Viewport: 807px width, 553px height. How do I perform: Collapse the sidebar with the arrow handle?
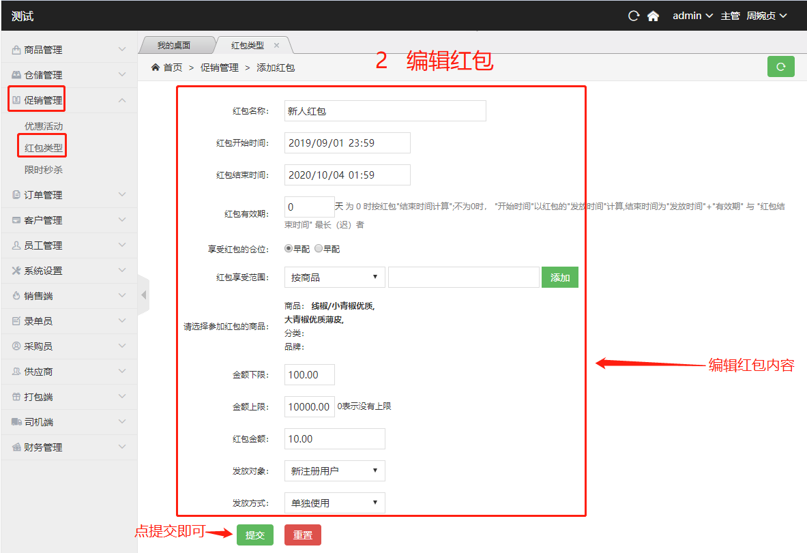click(143, 295)
